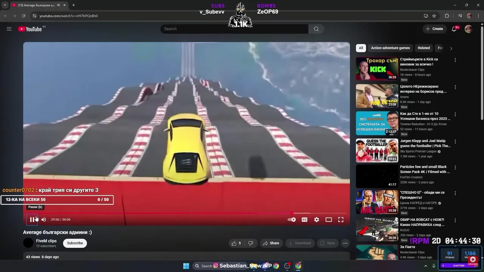
Task: Open a new browser tab
Action: pos(73,5)
